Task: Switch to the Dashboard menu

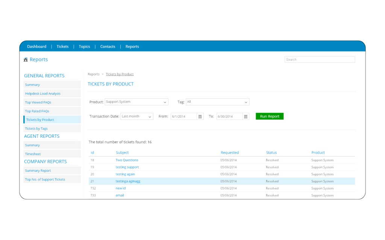Action: (x=36, y=46)
